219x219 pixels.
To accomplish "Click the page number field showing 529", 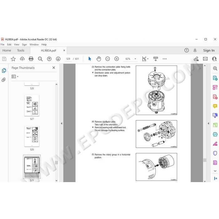I will coord(68,59).
